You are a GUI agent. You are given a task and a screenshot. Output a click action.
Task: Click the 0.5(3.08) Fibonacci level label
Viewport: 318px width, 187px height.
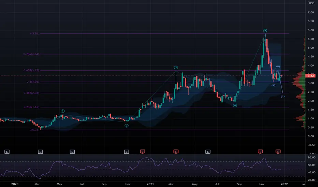click(33, 82)
